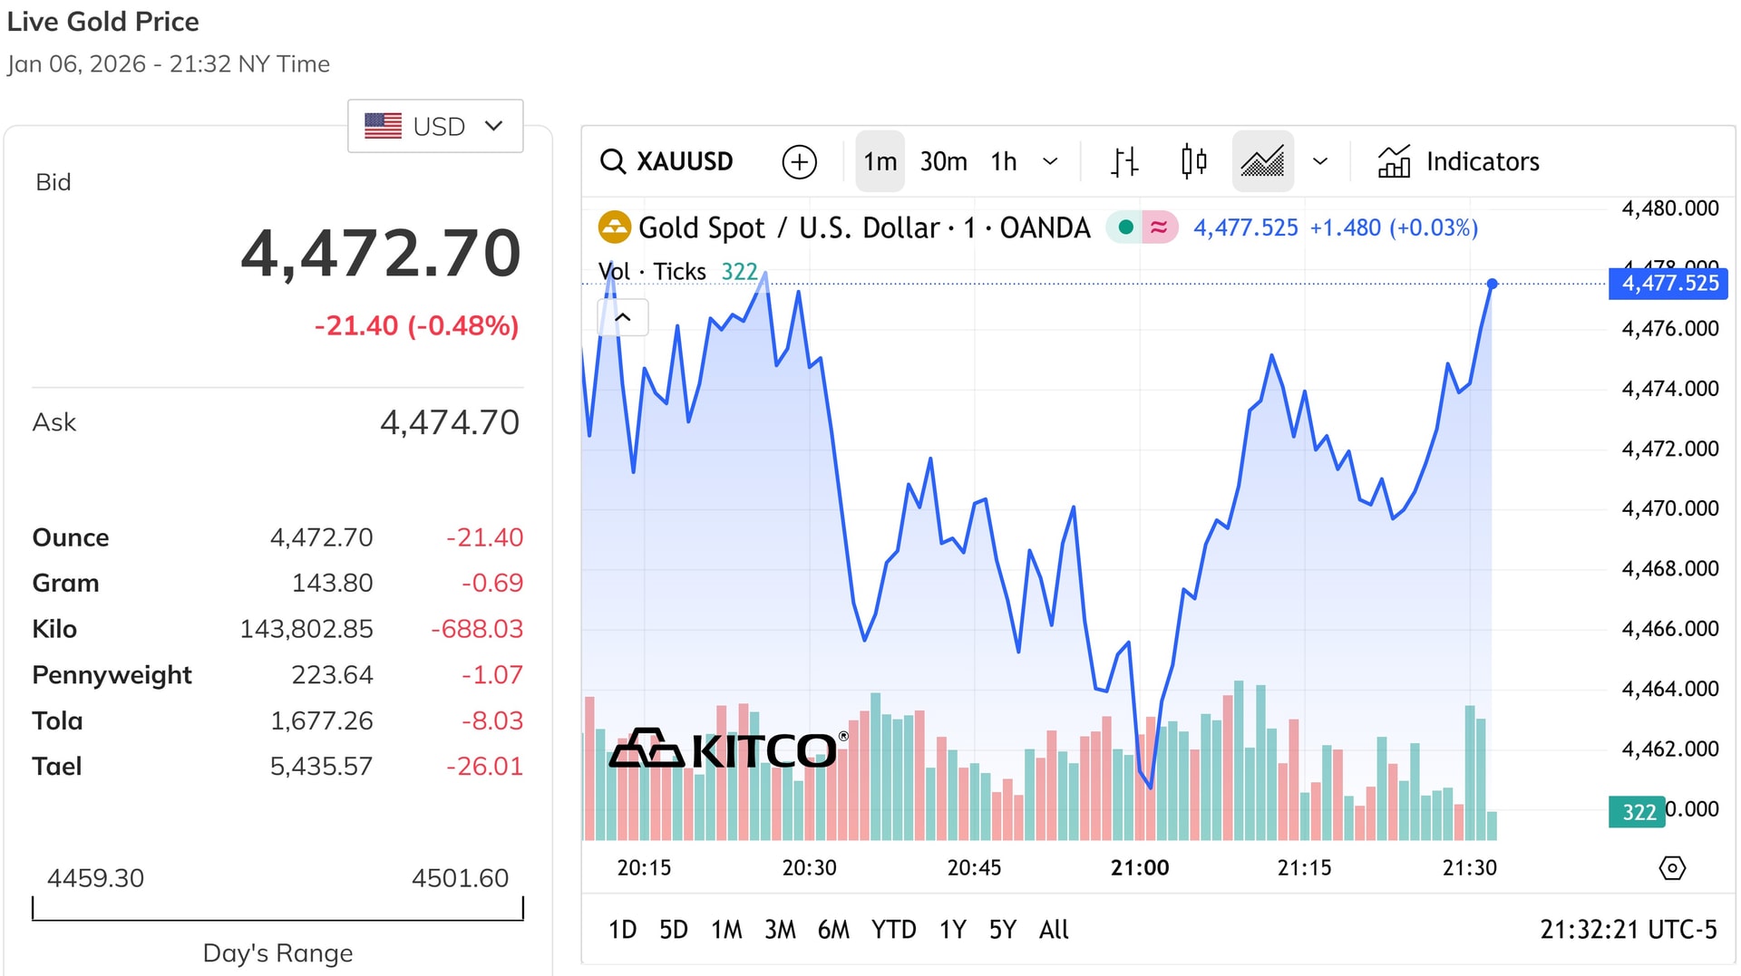Screen dimensions: 1741x976
Task: Toggle the pink approximate price indicator
Action: pyautogui.click(x=1159, y=227)
